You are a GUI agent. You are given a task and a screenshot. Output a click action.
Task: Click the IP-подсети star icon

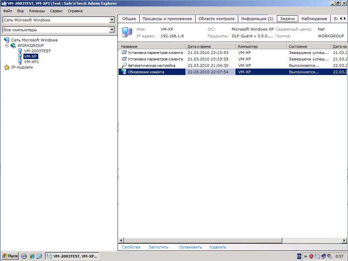pyautogui.click(x=7, y=67)
